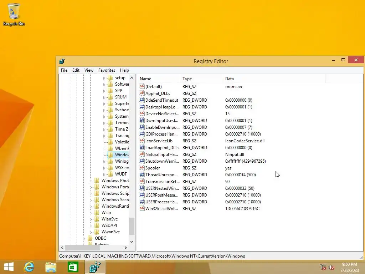Click the WSDAPI folder icon
365x274 pixels.
point(97,225)
